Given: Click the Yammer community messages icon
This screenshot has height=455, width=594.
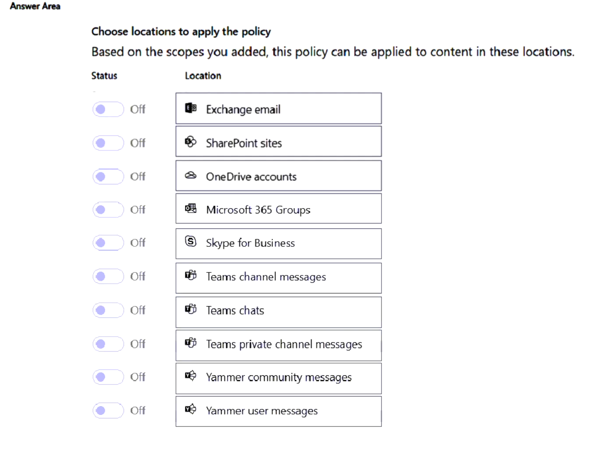Looking at the screenshot, I should (191, 375).
